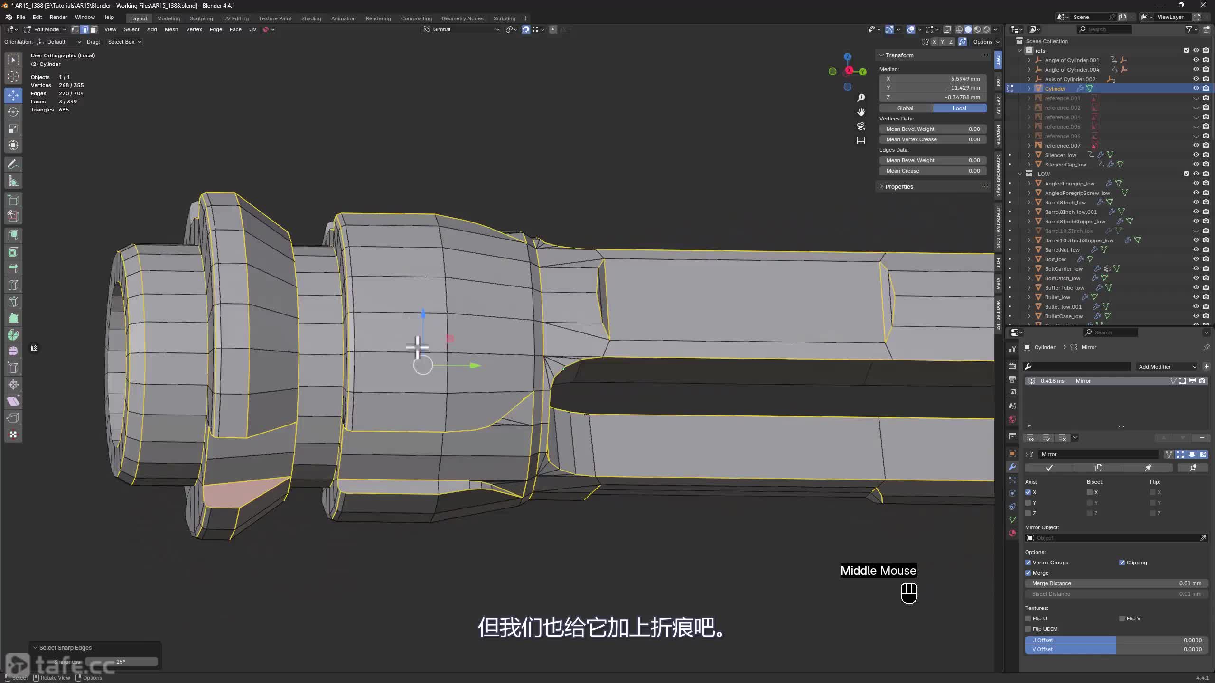This screenshot has width=1215, height=683.
Task: Activate the Measure tool
Action: point(13,181)
